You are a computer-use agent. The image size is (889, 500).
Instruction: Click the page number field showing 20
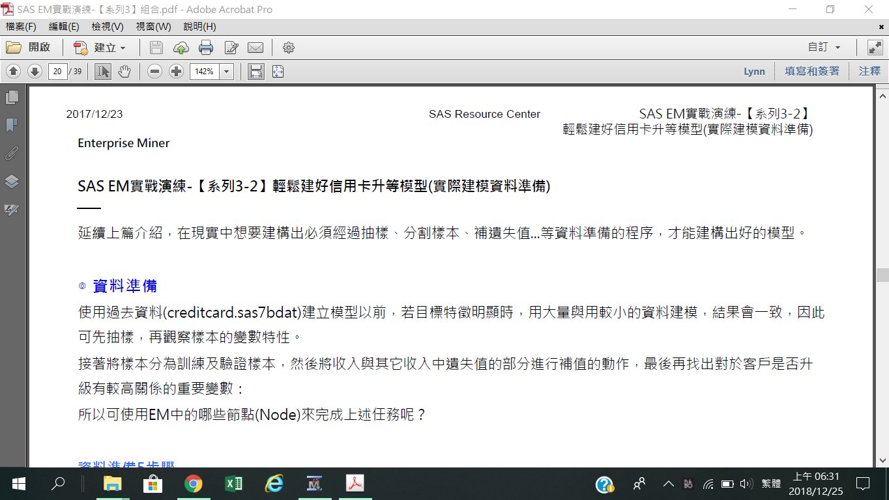click(x=57, y=71)
